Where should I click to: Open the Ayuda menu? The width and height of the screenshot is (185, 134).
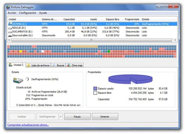[x=43, y=13]
